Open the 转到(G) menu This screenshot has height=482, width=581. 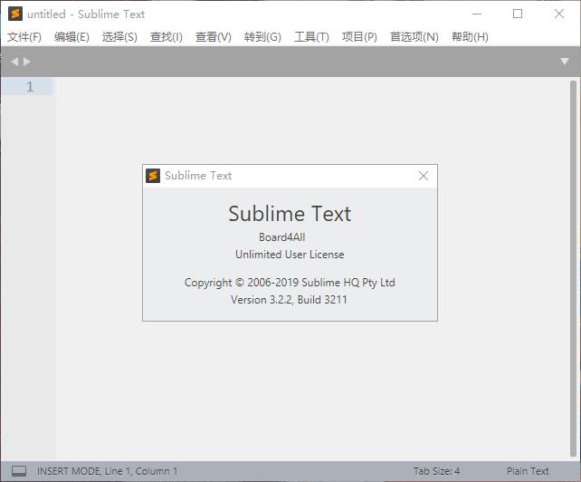pyautogui.click(x=262, y=37)
